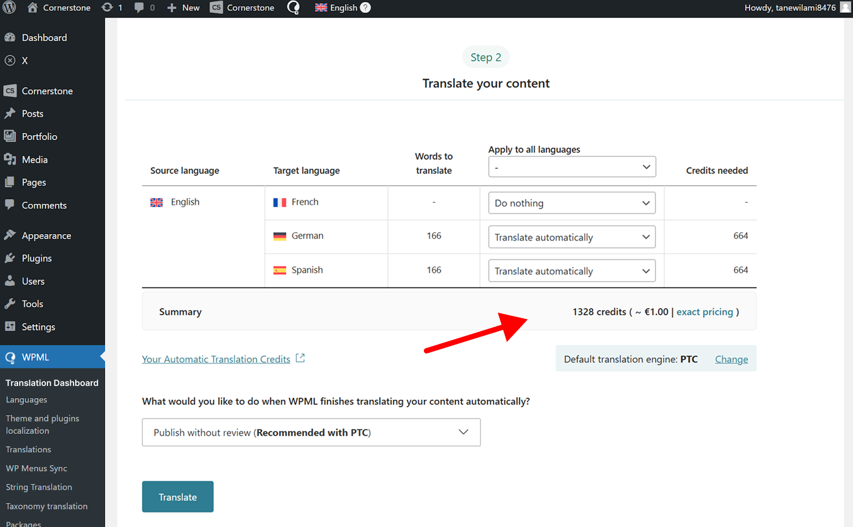Click the comments bubble icon in admin bar
Viewport: 853px width, 527px height.
click(140, 7)
